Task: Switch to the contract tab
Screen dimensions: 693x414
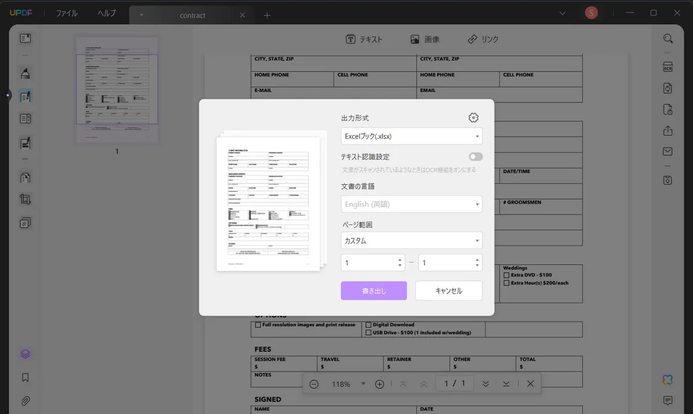Action: [192, 16]
